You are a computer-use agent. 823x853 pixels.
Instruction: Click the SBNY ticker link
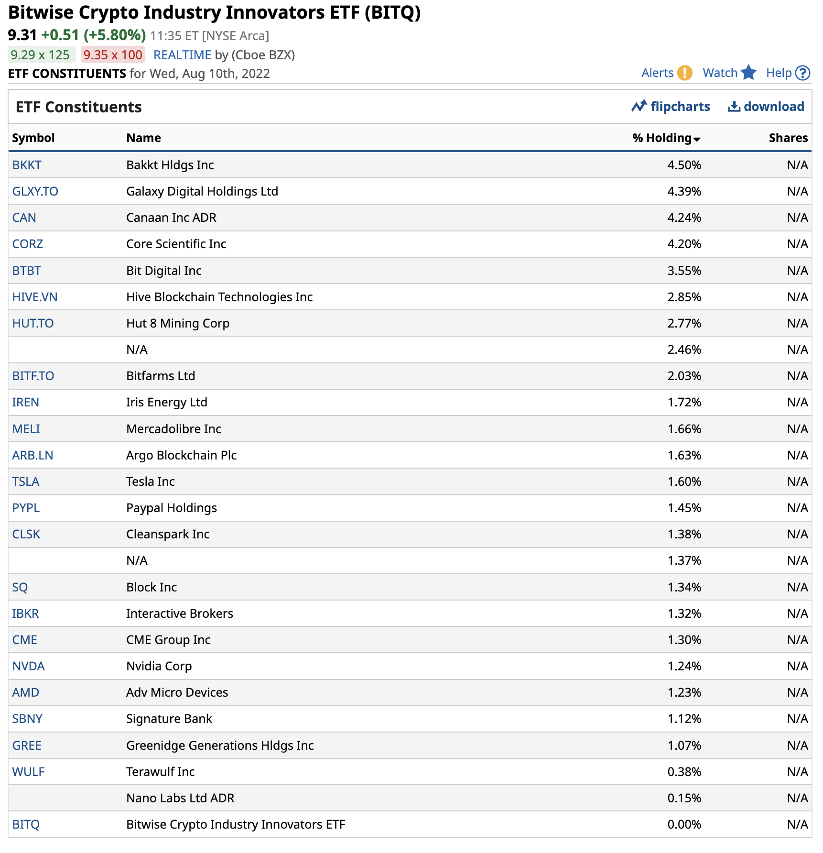click(x=27, y=719)
